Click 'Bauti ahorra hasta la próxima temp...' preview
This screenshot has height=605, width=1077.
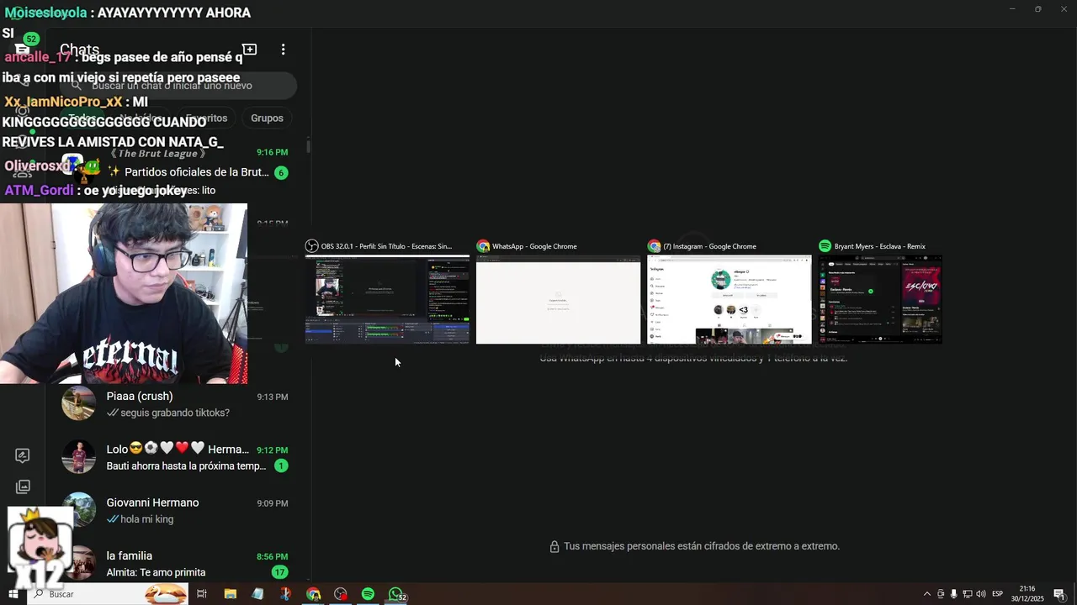coord(186,466)
